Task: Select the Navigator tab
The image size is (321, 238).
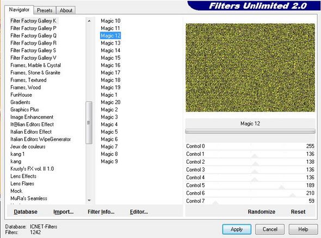Action: 19,10
